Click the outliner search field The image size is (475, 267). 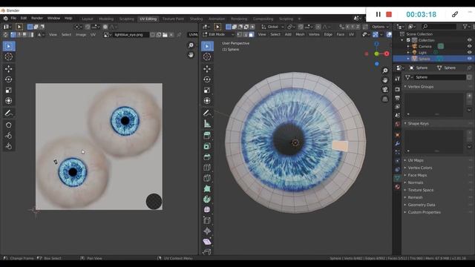(439, 27)
